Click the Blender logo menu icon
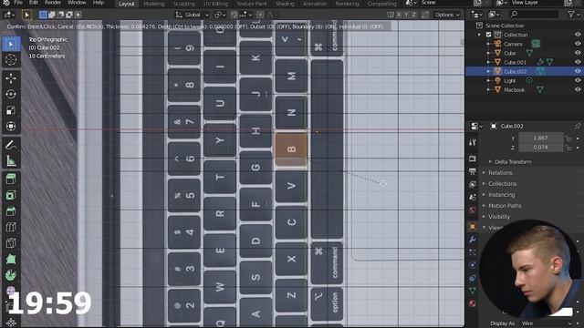Viewport: 584px width, 328px height. pyautogui.click(x=6, y=3)
